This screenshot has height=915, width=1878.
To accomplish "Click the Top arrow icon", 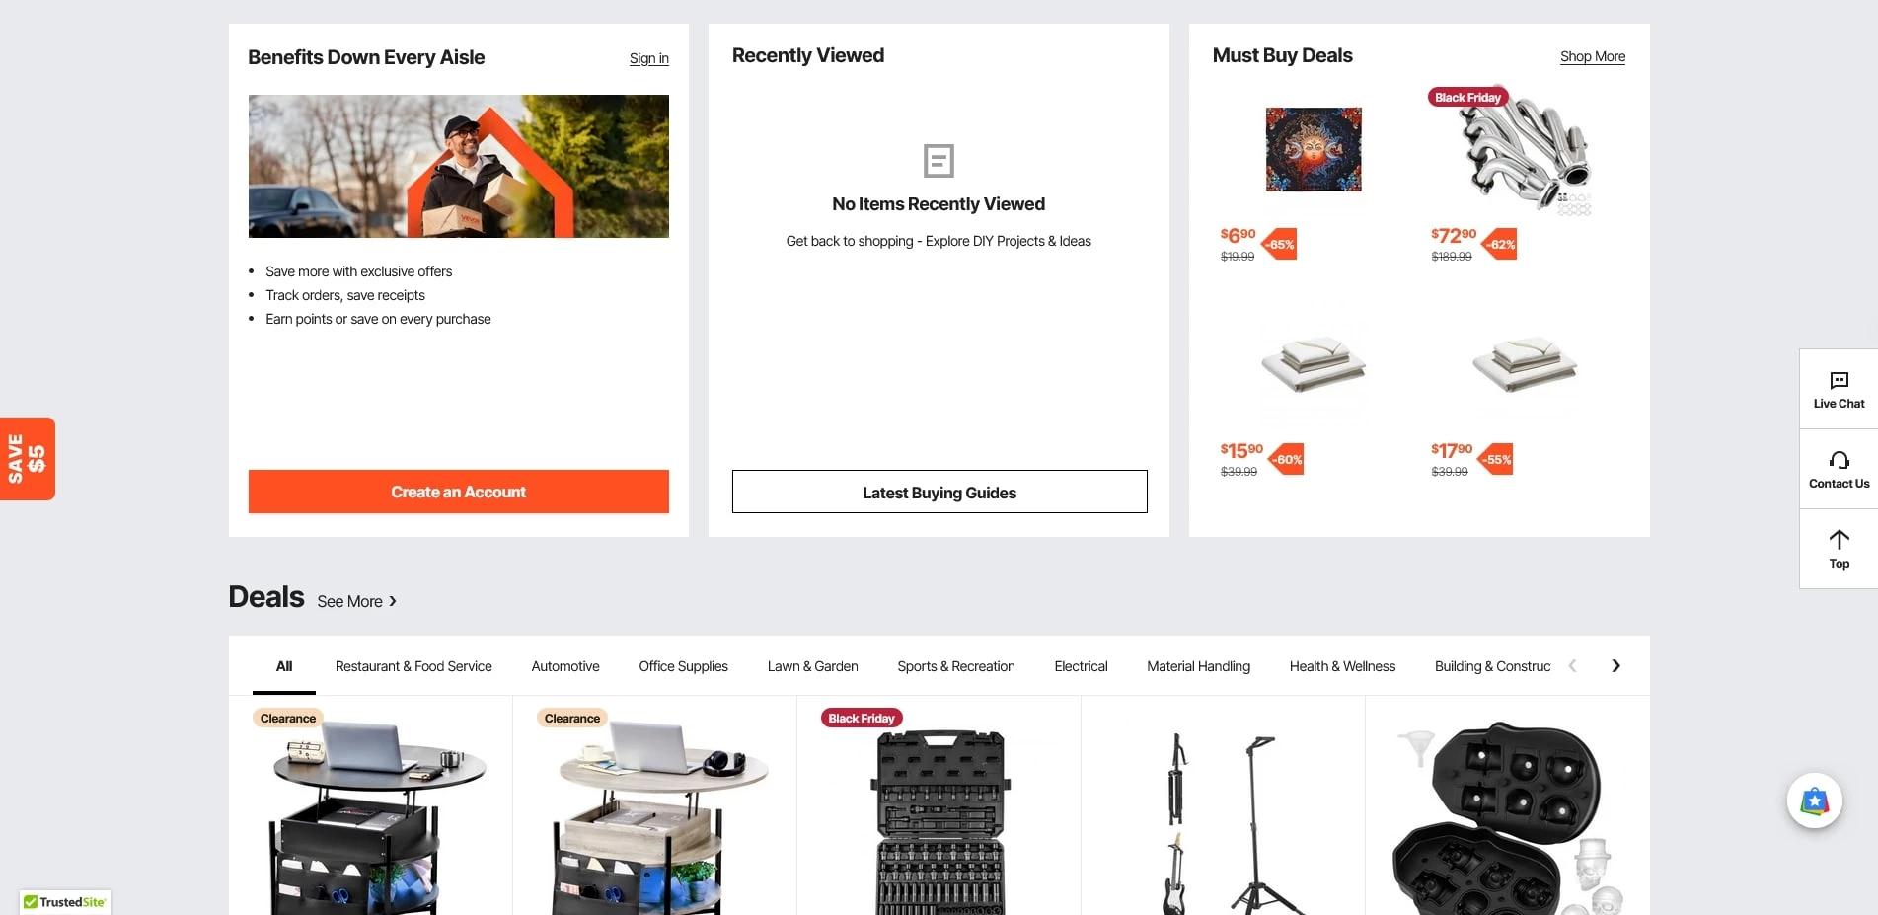I will [1839, 540].
